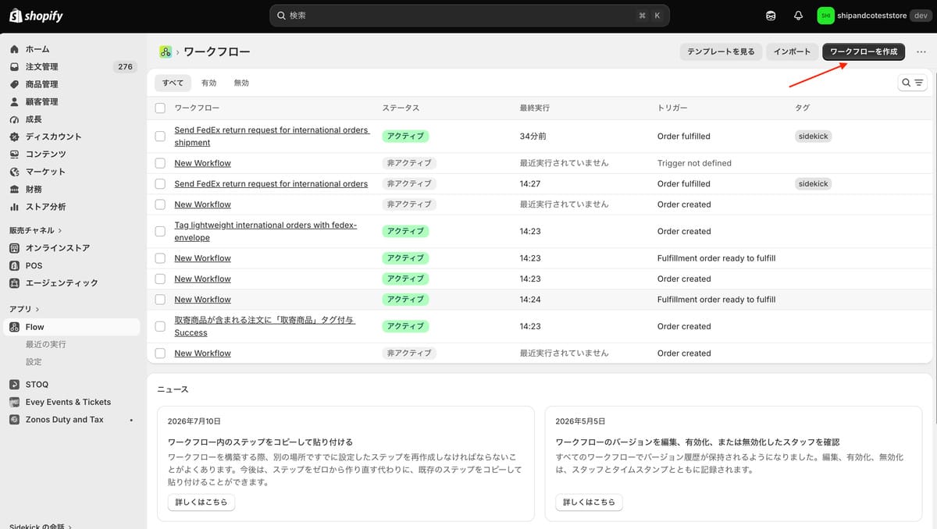Image resolution: width=937 pixels, height=529 pixels.
Task: Check the last New Workflow row checkbox
Action: (160, 353)
